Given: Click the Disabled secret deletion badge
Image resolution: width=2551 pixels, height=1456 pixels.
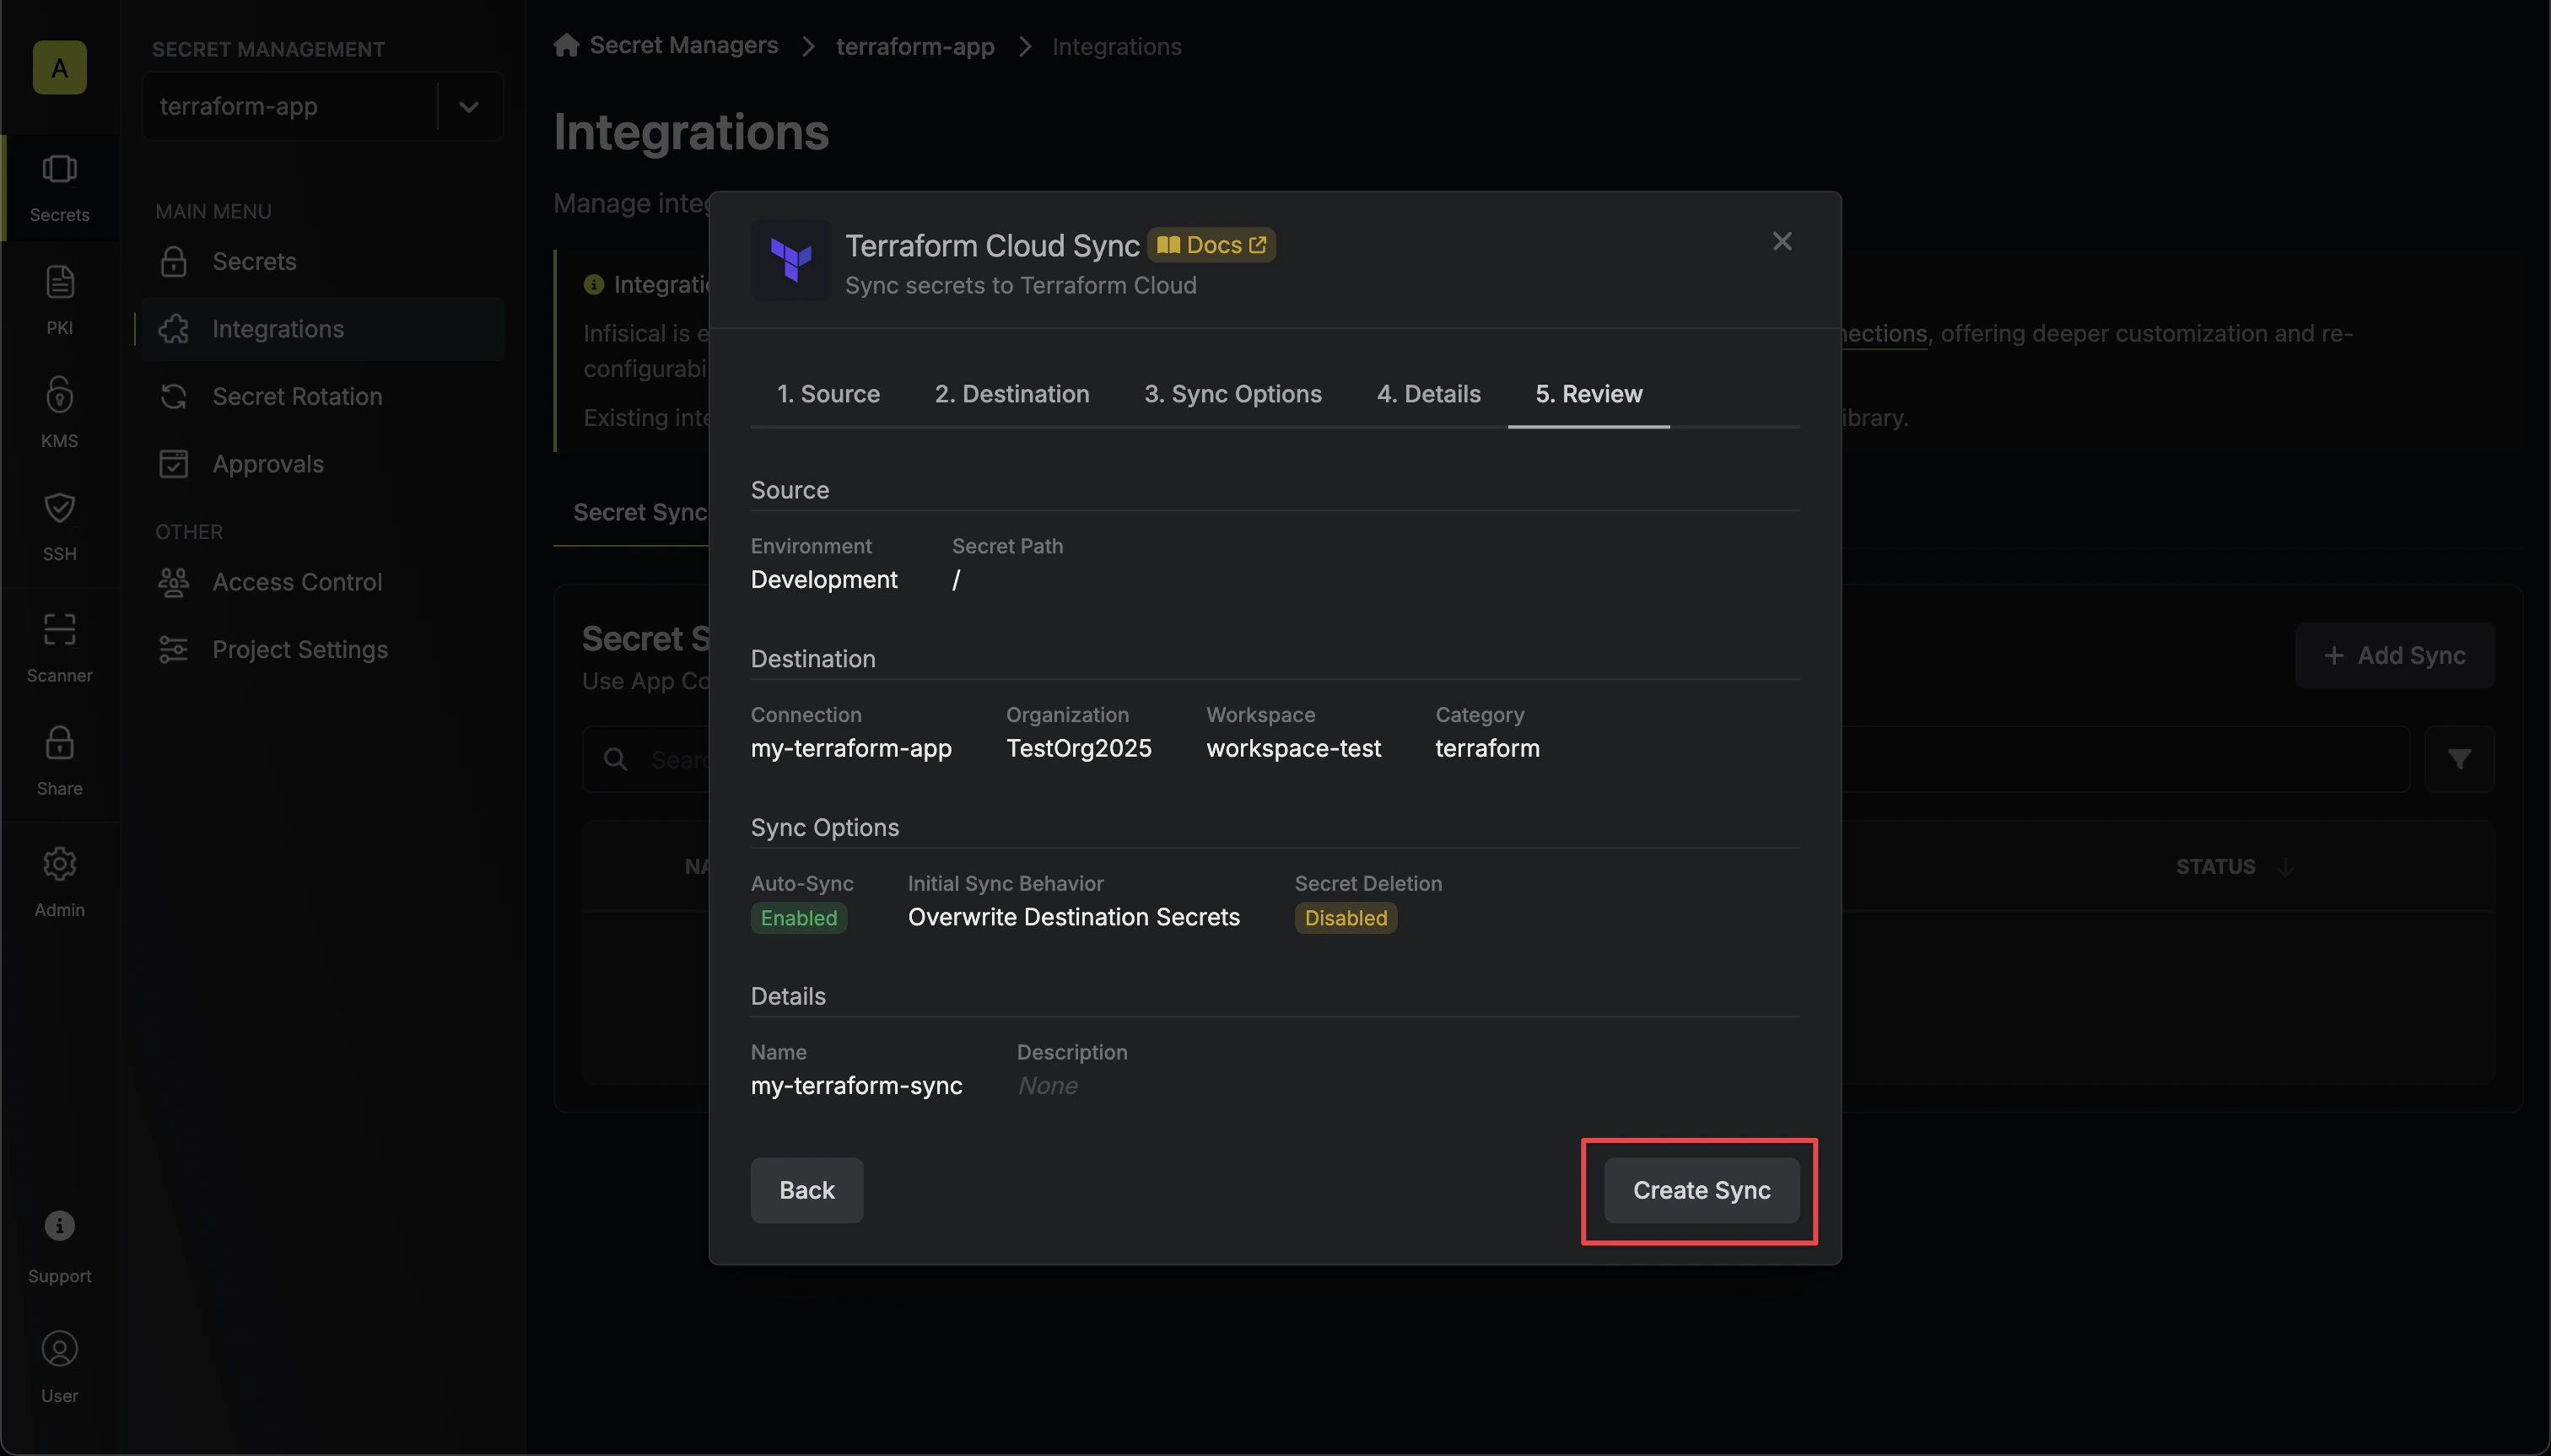Looking at the screenshot, I should (x=1345, y=918).
